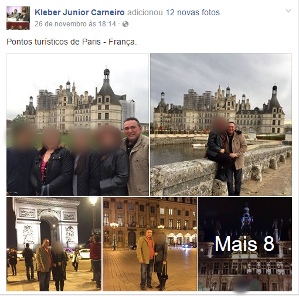The image size is (299, 296).
Task: Open the post timestamp '26 de novembro às 18:14'
Action: [75, 24]
